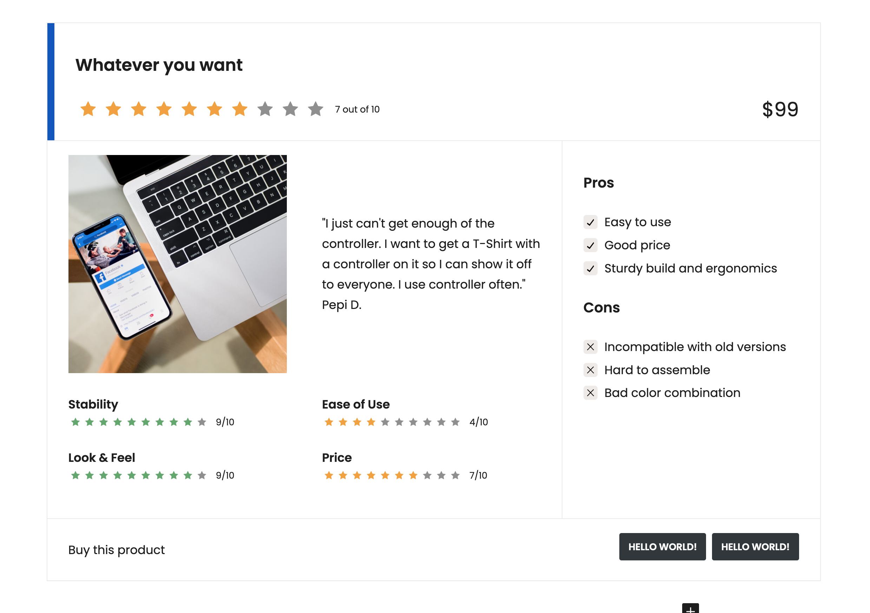
Task: Click the eighth star of the Price rating
Action: pyautogui.click(x=427, y=475)
